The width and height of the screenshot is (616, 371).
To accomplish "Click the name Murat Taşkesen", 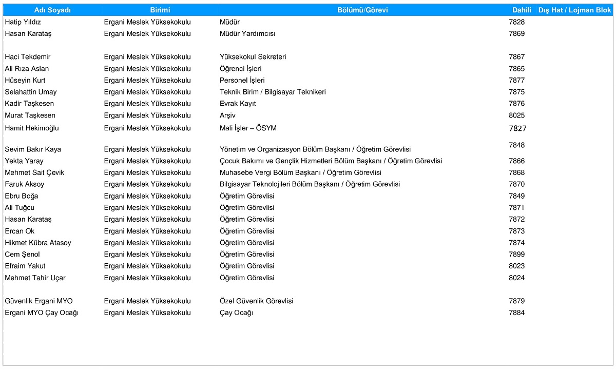I will (30, 115).
